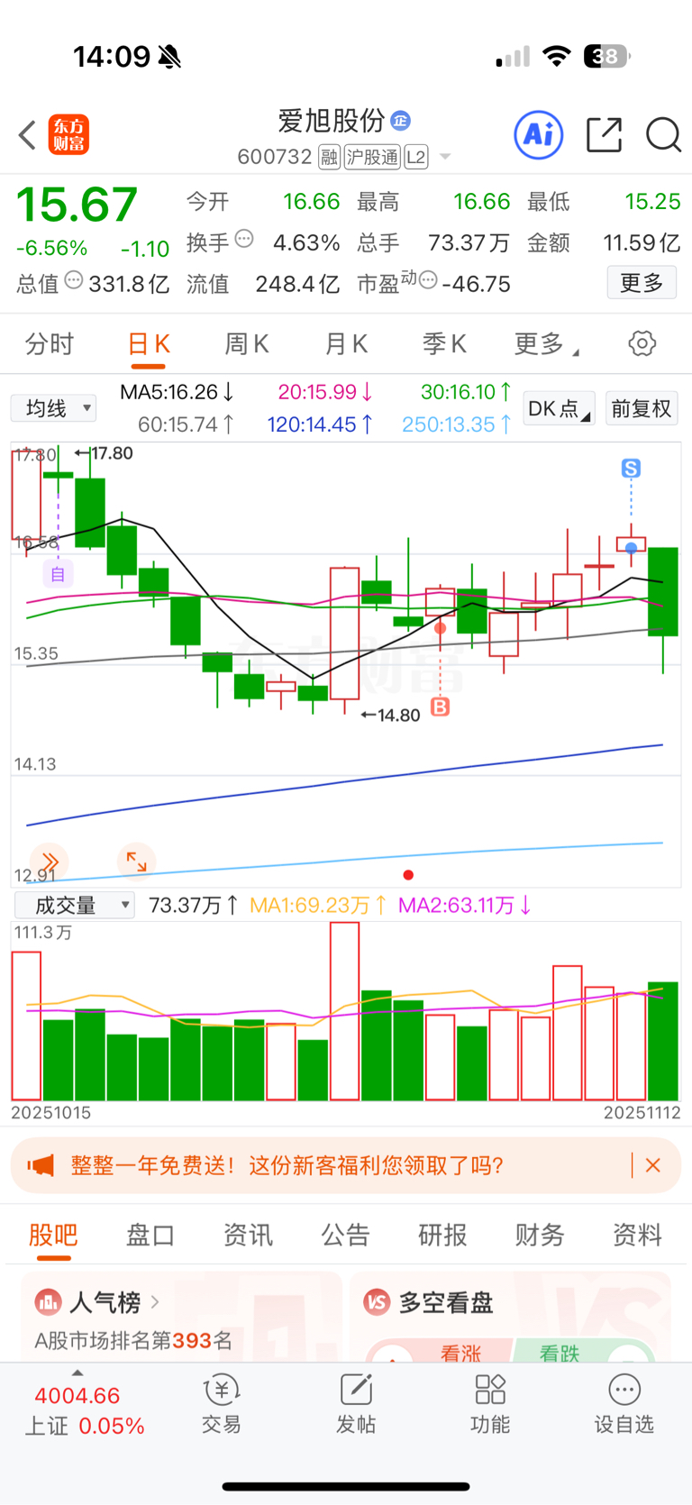Open the 交易 trade button
The height and width of the screenshot is (1505, 692).
pyautogui.click(x=221, y=1403)
